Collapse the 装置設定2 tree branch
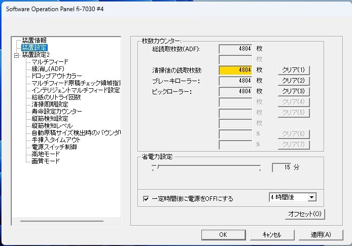 coord(16,55)
